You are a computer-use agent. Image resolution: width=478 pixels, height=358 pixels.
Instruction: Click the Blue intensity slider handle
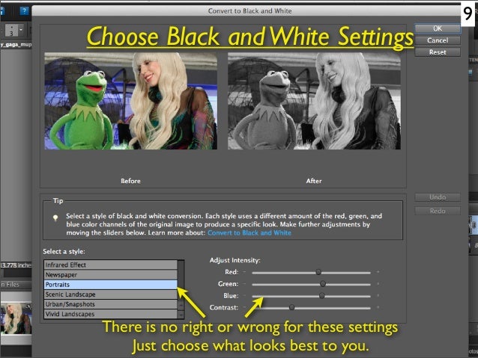321,296
